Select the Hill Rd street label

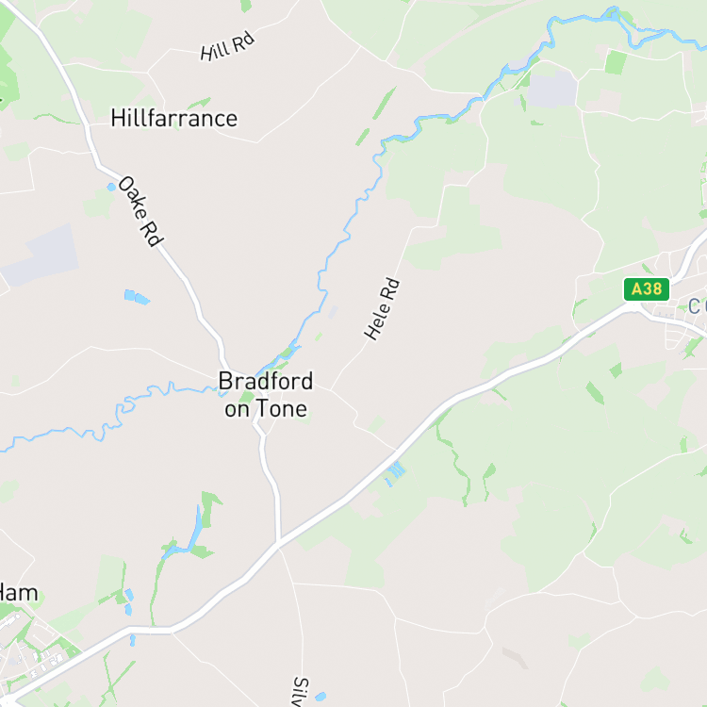tap(227, 45)
